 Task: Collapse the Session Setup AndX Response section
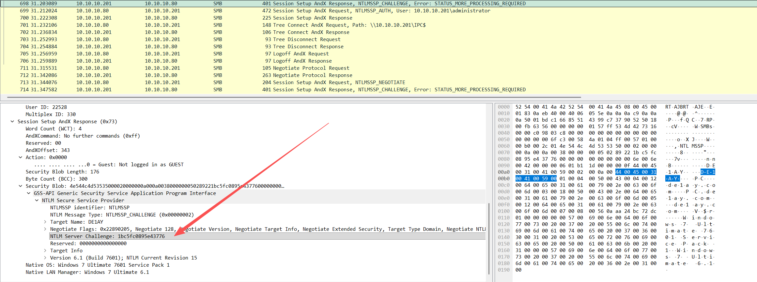[12, 122]
